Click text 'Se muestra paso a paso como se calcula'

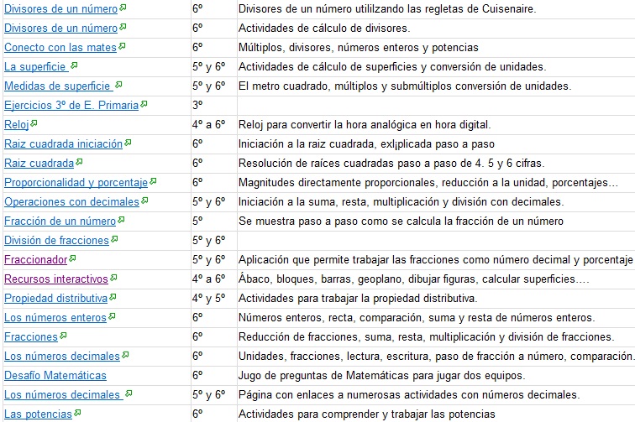[x=401, y=221]
